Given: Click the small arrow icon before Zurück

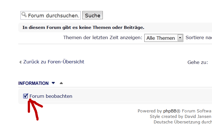Looking at the screenshot, I should point(20,62).
